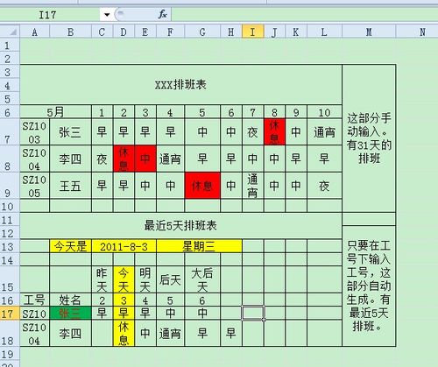Click the SZ1005 employee ID cell

(x=34, y=186)
